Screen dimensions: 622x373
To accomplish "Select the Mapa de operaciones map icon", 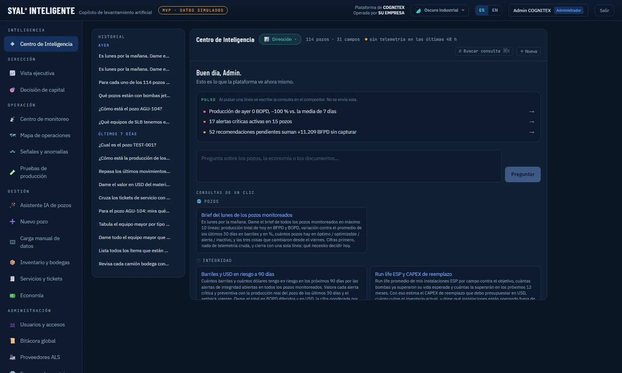I will click(x=12, y=135).
